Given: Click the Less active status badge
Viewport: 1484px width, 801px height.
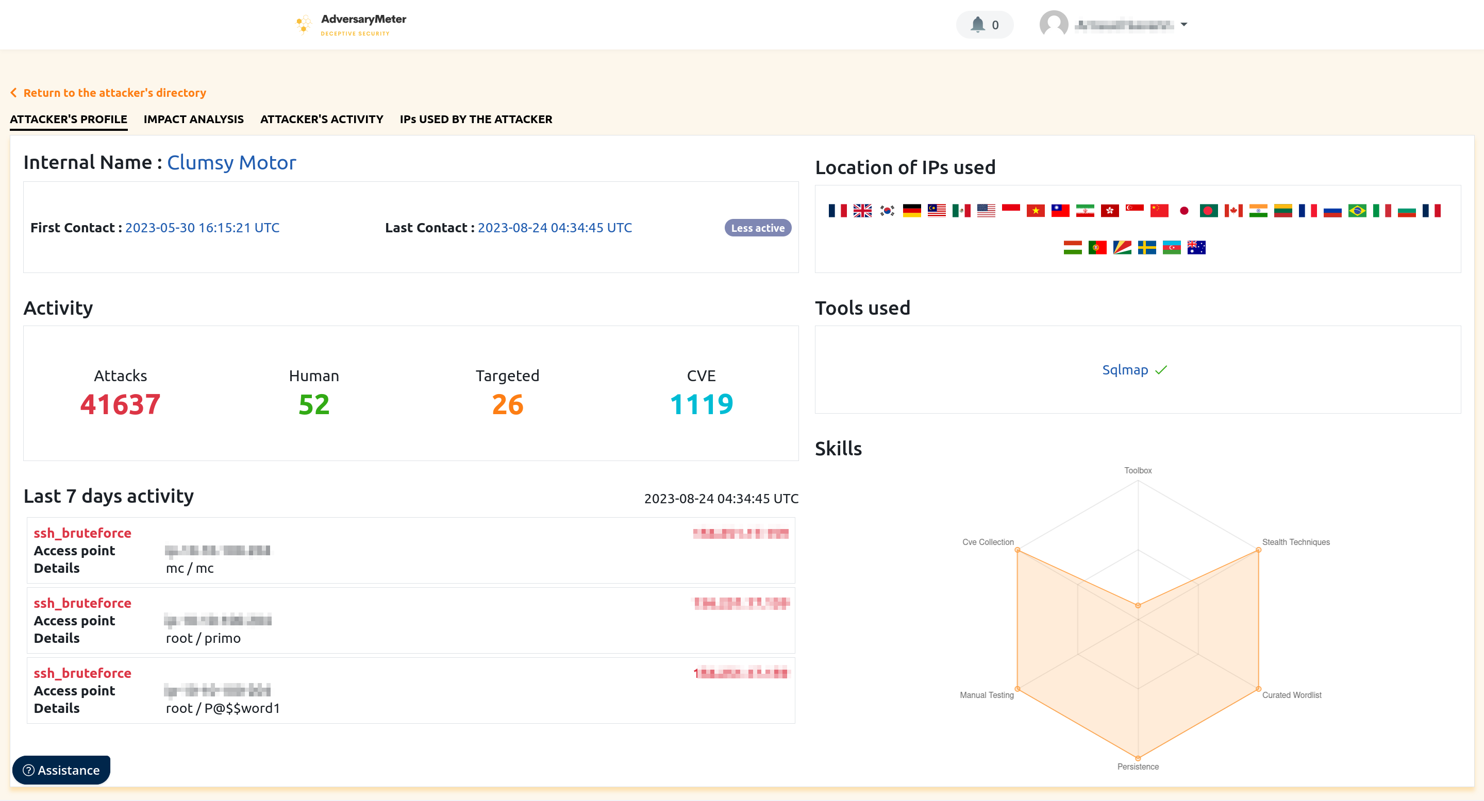Looking at the screenshot, I should tap(758, 228).
